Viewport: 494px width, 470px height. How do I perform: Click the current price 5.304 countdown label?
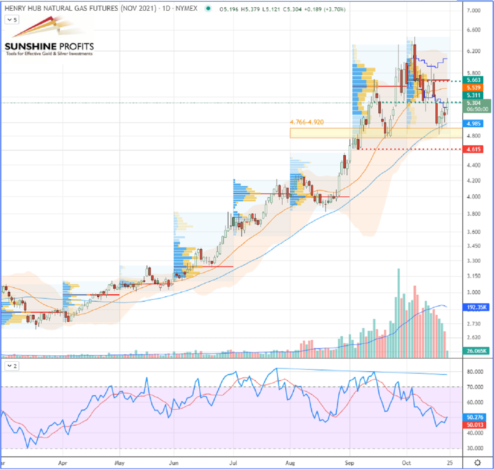477,106
